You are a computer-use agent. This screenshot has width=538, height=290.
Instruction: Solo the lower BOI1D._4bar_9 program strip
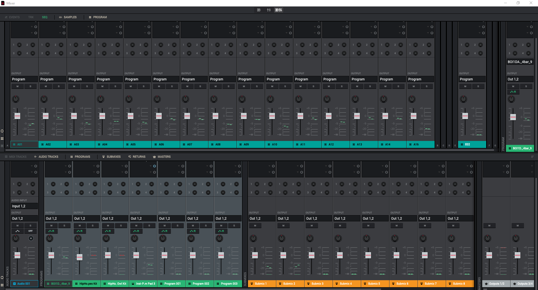tap(64, 226)
